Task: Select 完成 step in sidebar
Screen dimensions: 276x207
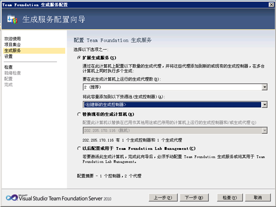Action: click(8, 85)
